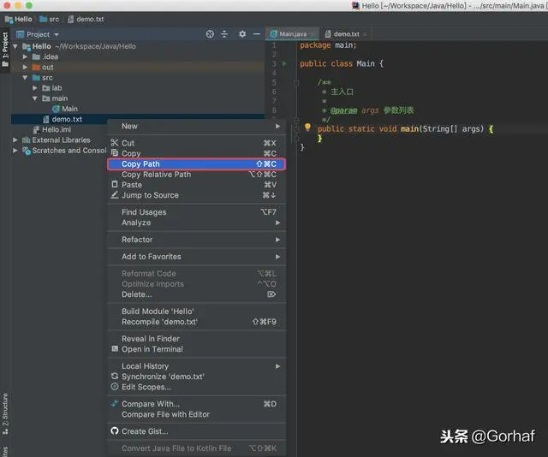Choose Reveal in Finder
548x457 pixels.
coord(197,339)
